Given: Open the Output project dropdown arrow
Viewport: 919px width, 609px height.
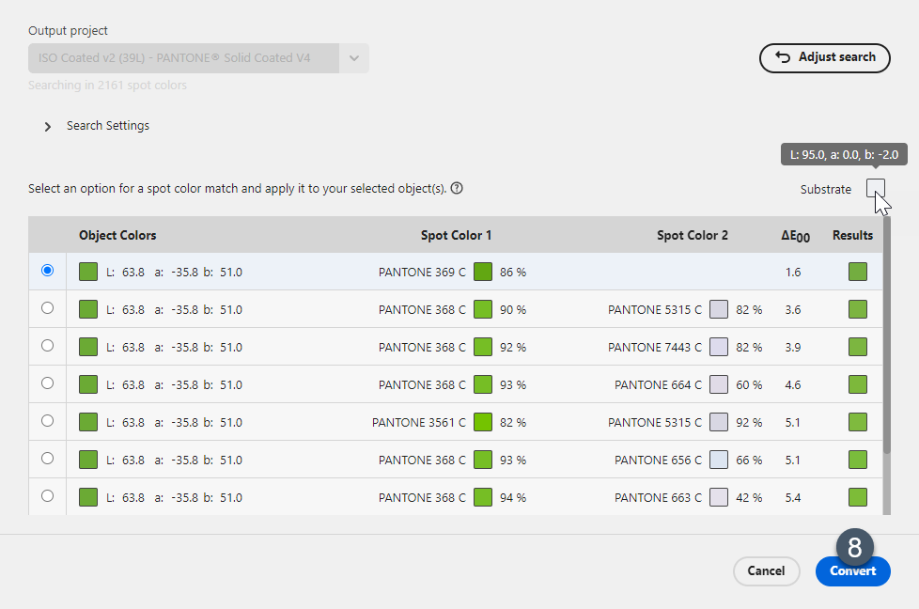Looking at the screenshot, I should click(x=354, y=58).
